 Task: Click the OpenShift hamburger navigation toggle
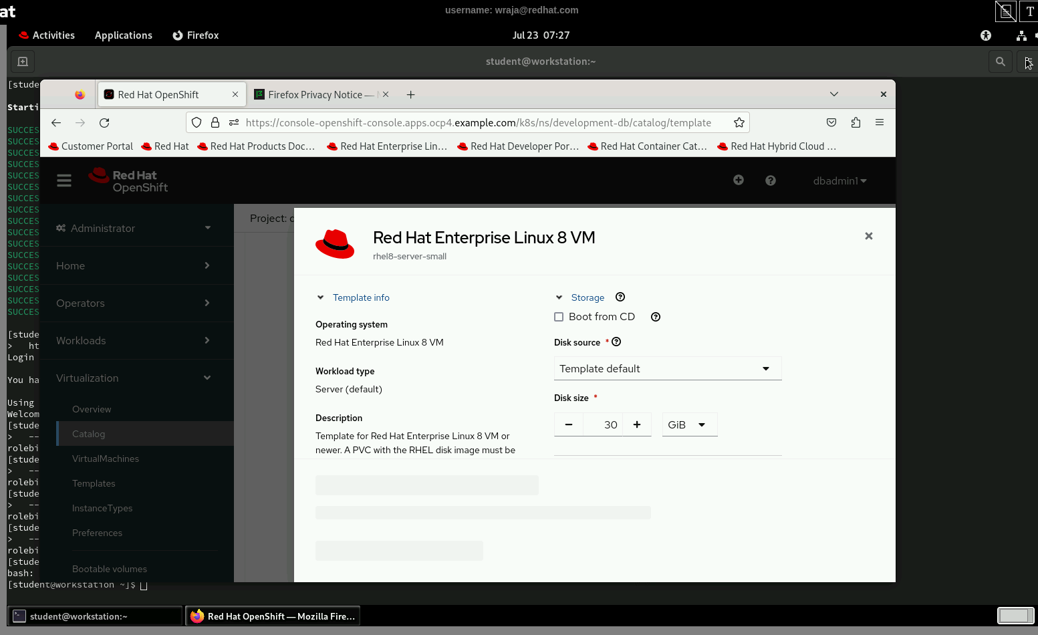click(64, 180)
